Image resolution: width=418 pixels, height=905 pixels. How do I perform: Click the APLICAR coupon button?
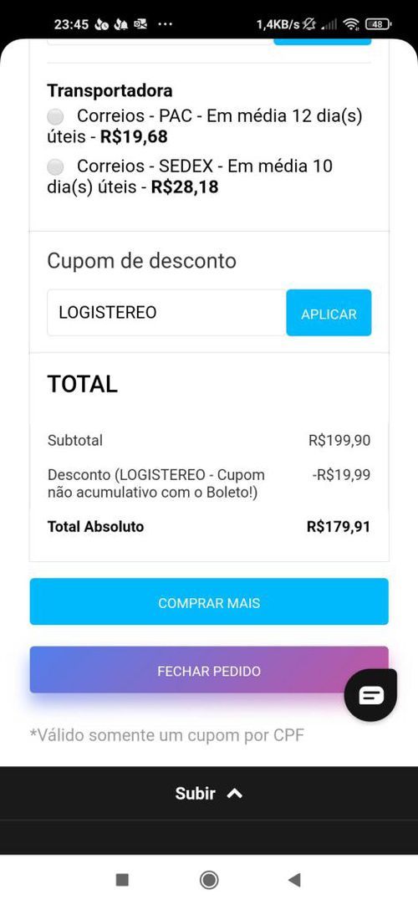click(x=329, y=313)
